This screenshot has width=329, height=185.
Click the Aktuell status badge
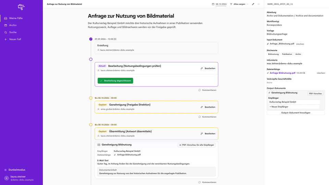[x=102, y=66]
